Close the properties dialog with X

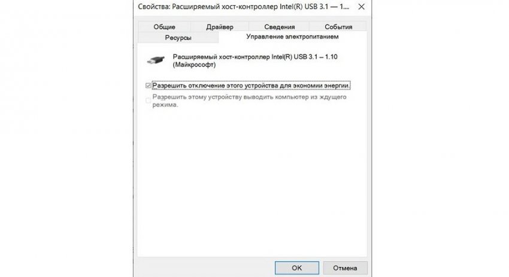click(x=361, y=7)
